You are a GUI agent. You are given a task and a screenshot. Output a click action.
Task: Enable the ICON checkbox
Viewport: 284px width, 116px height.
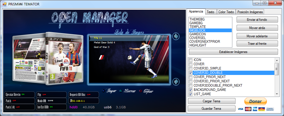pos(190,60)
